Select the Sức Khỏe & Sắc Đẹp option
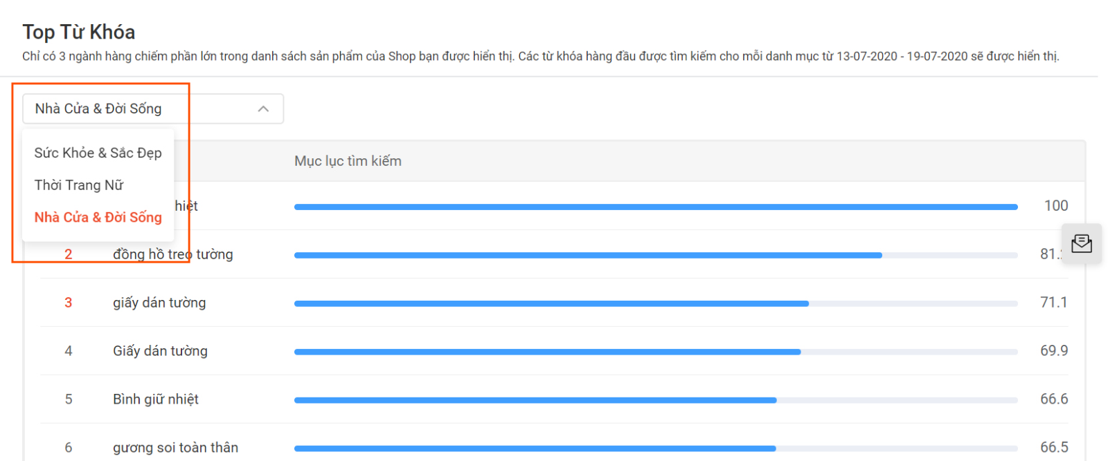This screenshot has width=1108, height=461. (98, 153)
